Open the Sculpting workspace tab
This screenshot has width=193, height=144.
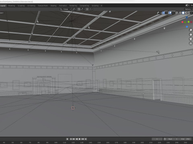pyautogui.click(x=21, y=6)
